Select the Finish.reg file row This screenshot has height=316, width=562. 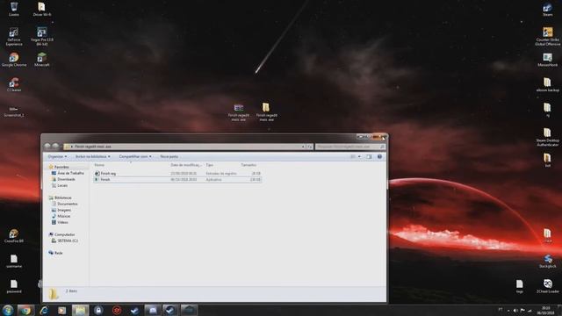(177, 174)
